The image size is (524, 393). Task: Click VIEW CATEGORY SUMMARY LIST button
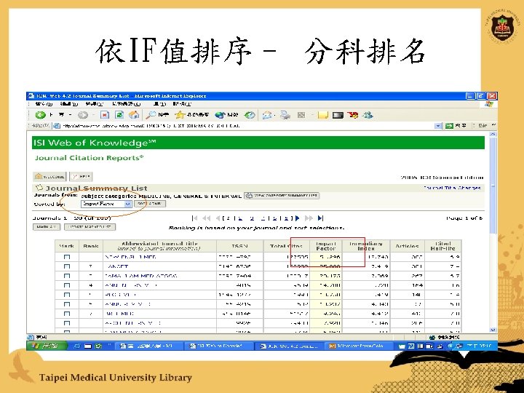click(x=282, y=196)
